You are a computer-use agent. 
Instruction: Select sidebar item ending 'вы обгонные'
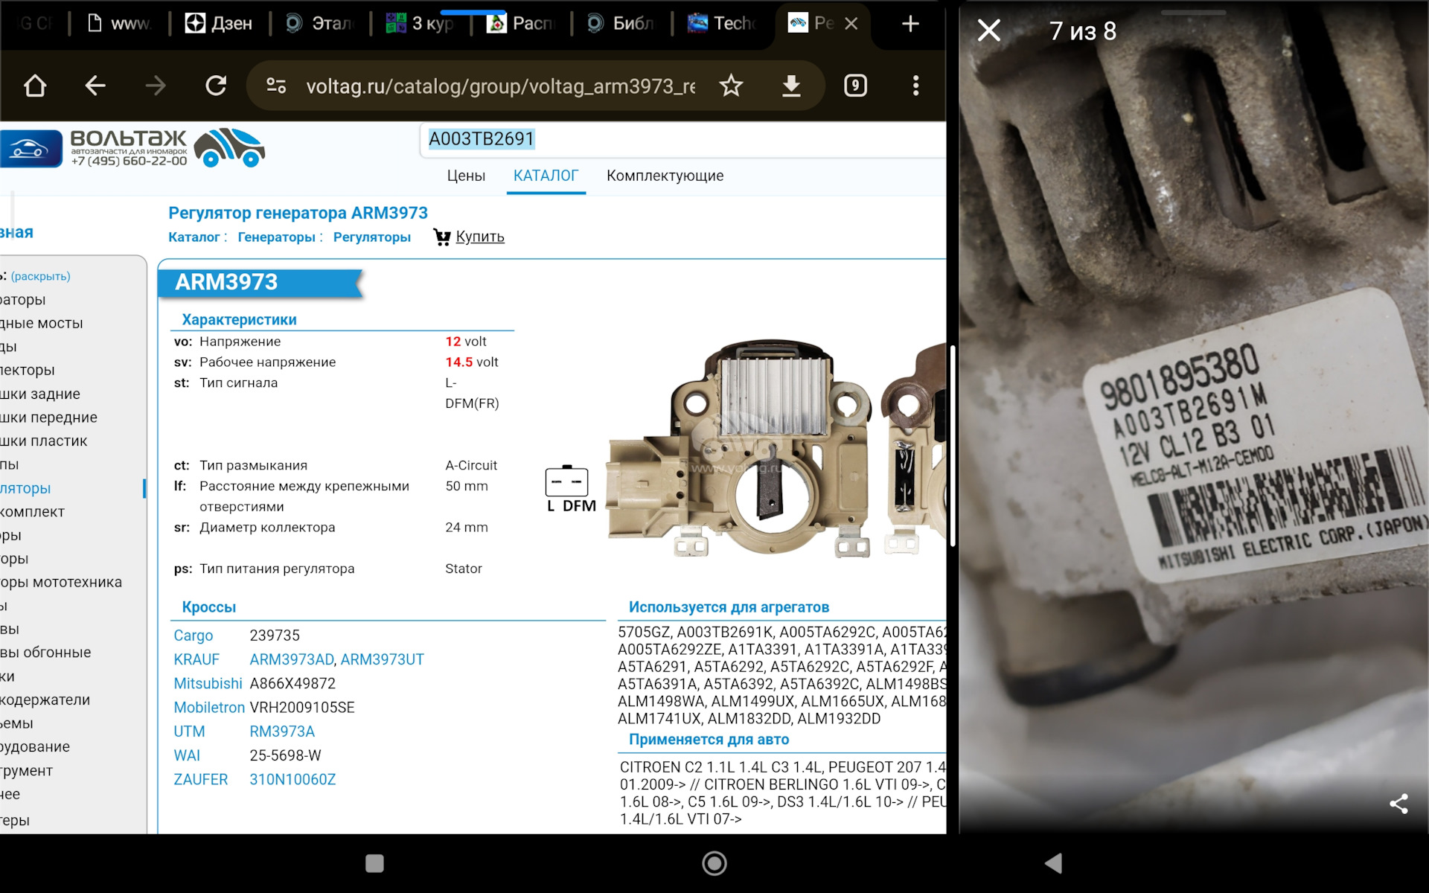click(x=45, y=653)
